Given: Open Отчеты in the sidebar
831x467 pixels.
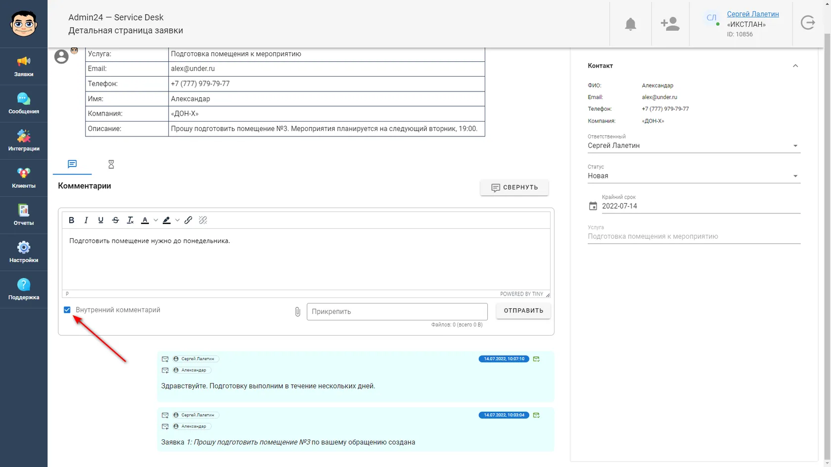Looking at the screenshot, I should coord(24,215).
